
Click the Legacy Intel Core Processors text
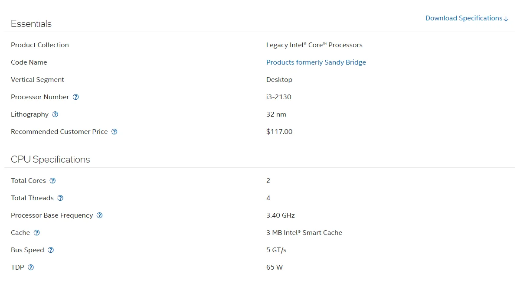point(314,45)
